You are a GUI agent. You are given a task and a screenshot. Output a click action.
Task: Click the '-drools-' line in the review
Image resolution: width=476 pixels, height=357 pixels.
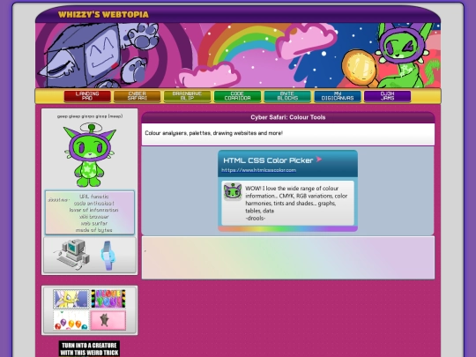click(256, 218)
